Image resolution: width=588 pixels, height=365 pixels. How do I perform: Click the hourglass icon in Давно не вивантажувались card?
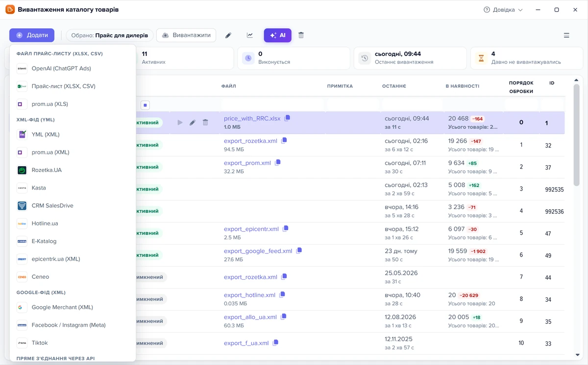click(481, 58)
